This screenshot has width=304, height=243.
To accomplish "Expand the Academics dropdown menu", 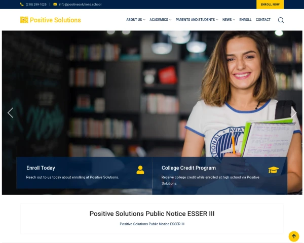I will (x=160, y=20).
